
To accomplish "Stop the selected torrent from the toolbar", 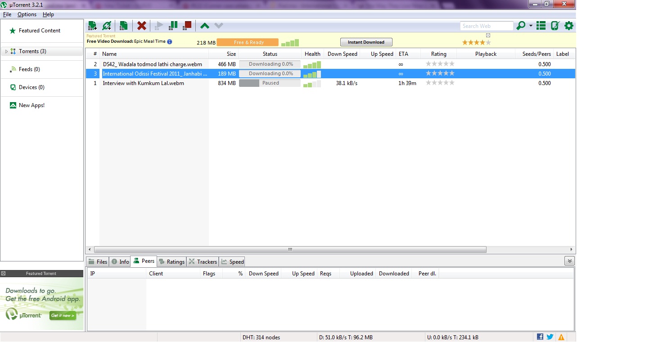I will tap(188, 26).
